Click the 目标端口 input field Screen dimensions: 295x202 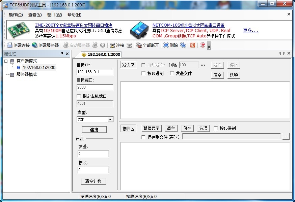[x=95, y=87]
